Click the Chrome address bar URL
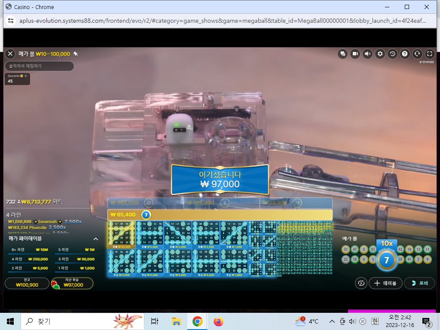This screenshot has width=440, height=330. pos(223,21)
